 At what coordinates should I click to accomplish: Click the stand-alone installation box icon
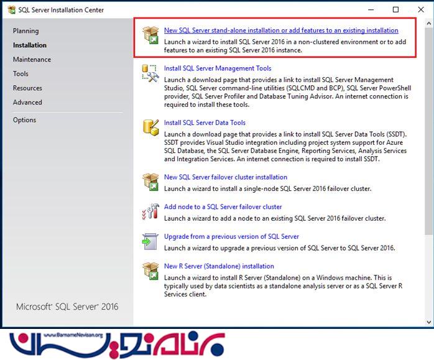tap(150, 36)
